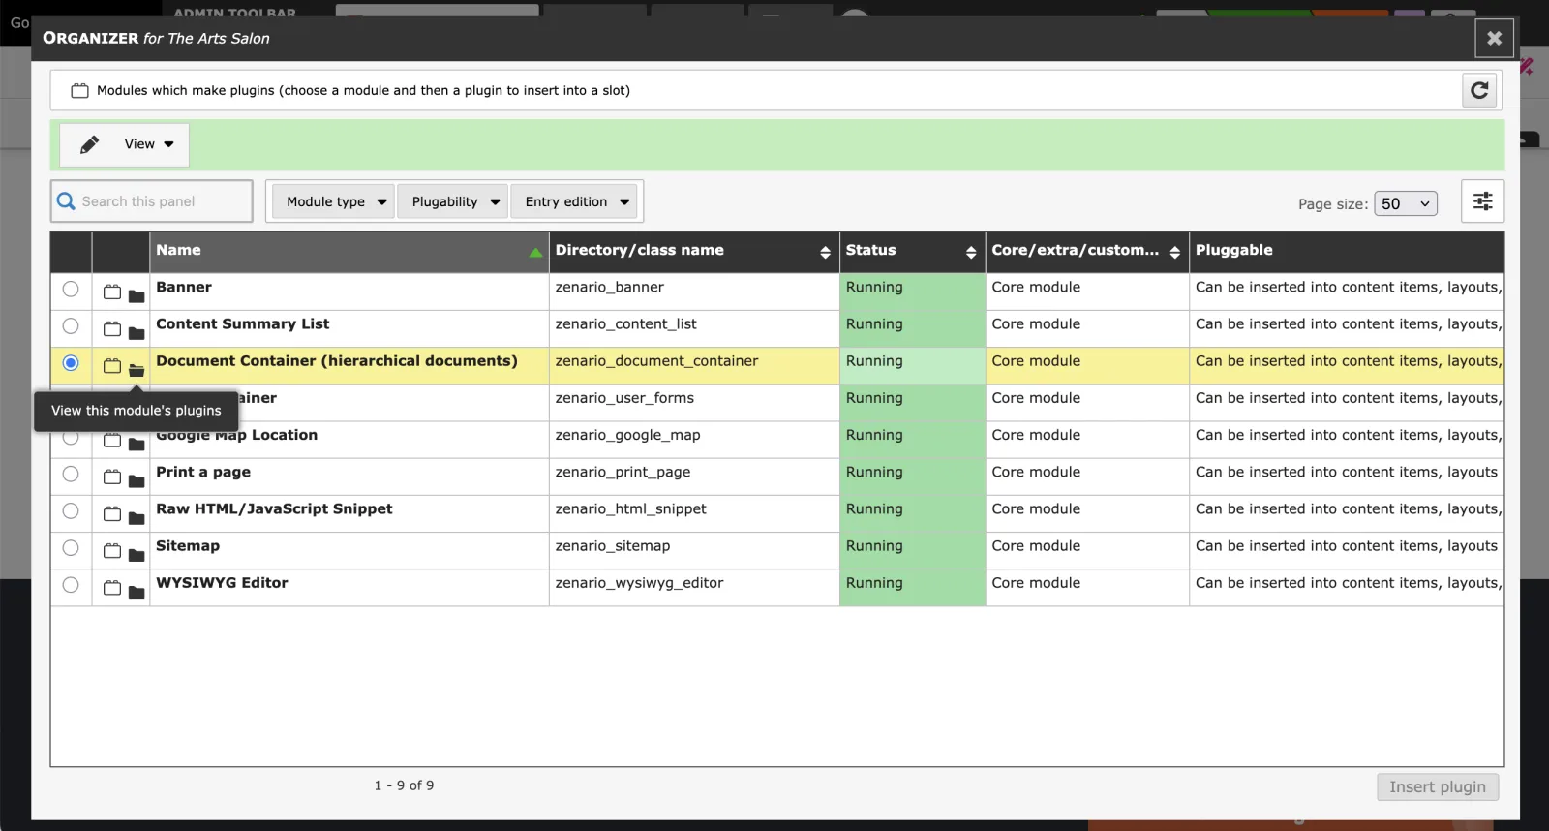The width and height of the screenshot is (1549, 831).
Task: Select the Content Summary List radio button
Action: (71, 325)
